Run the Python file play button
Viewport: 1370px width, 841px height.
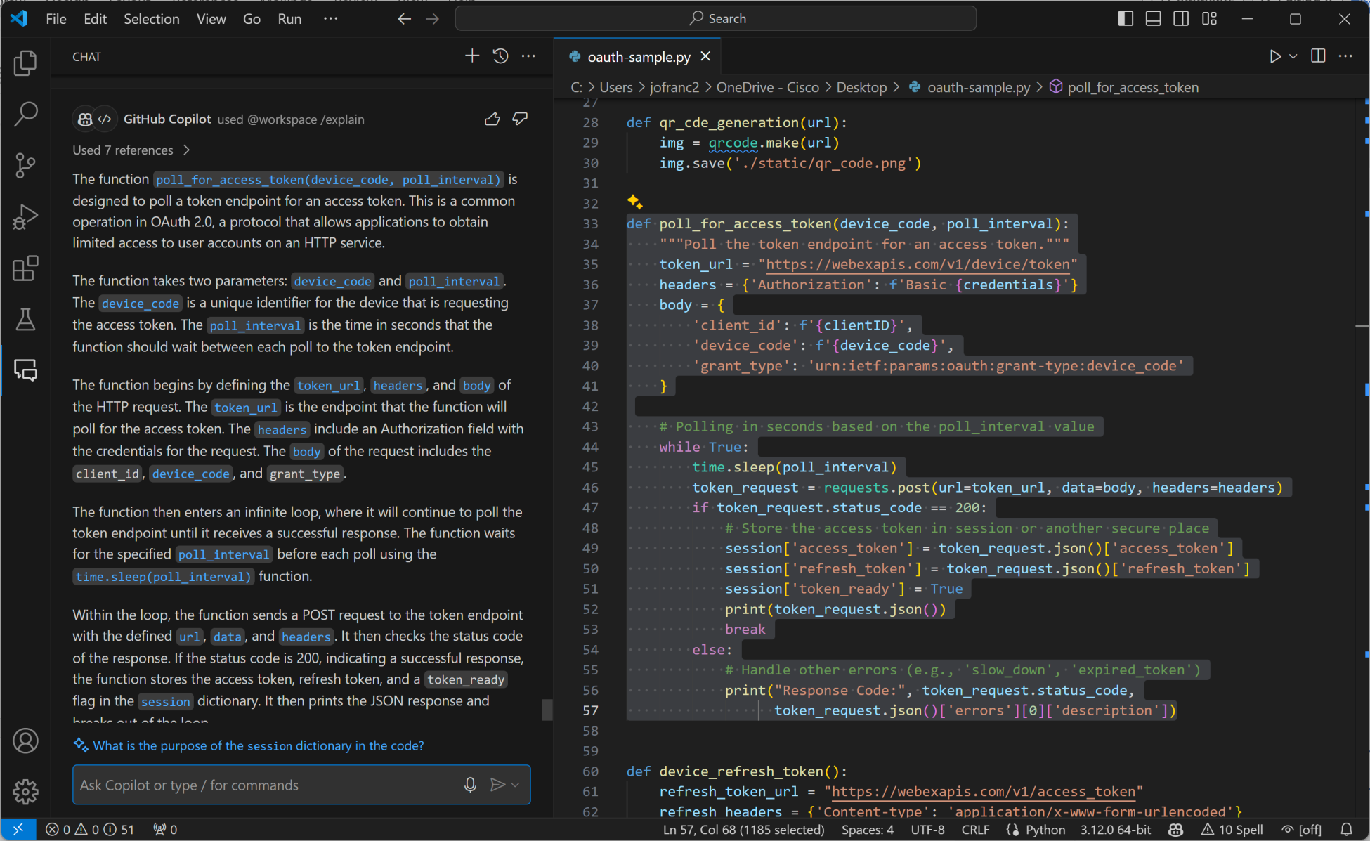1275,56
